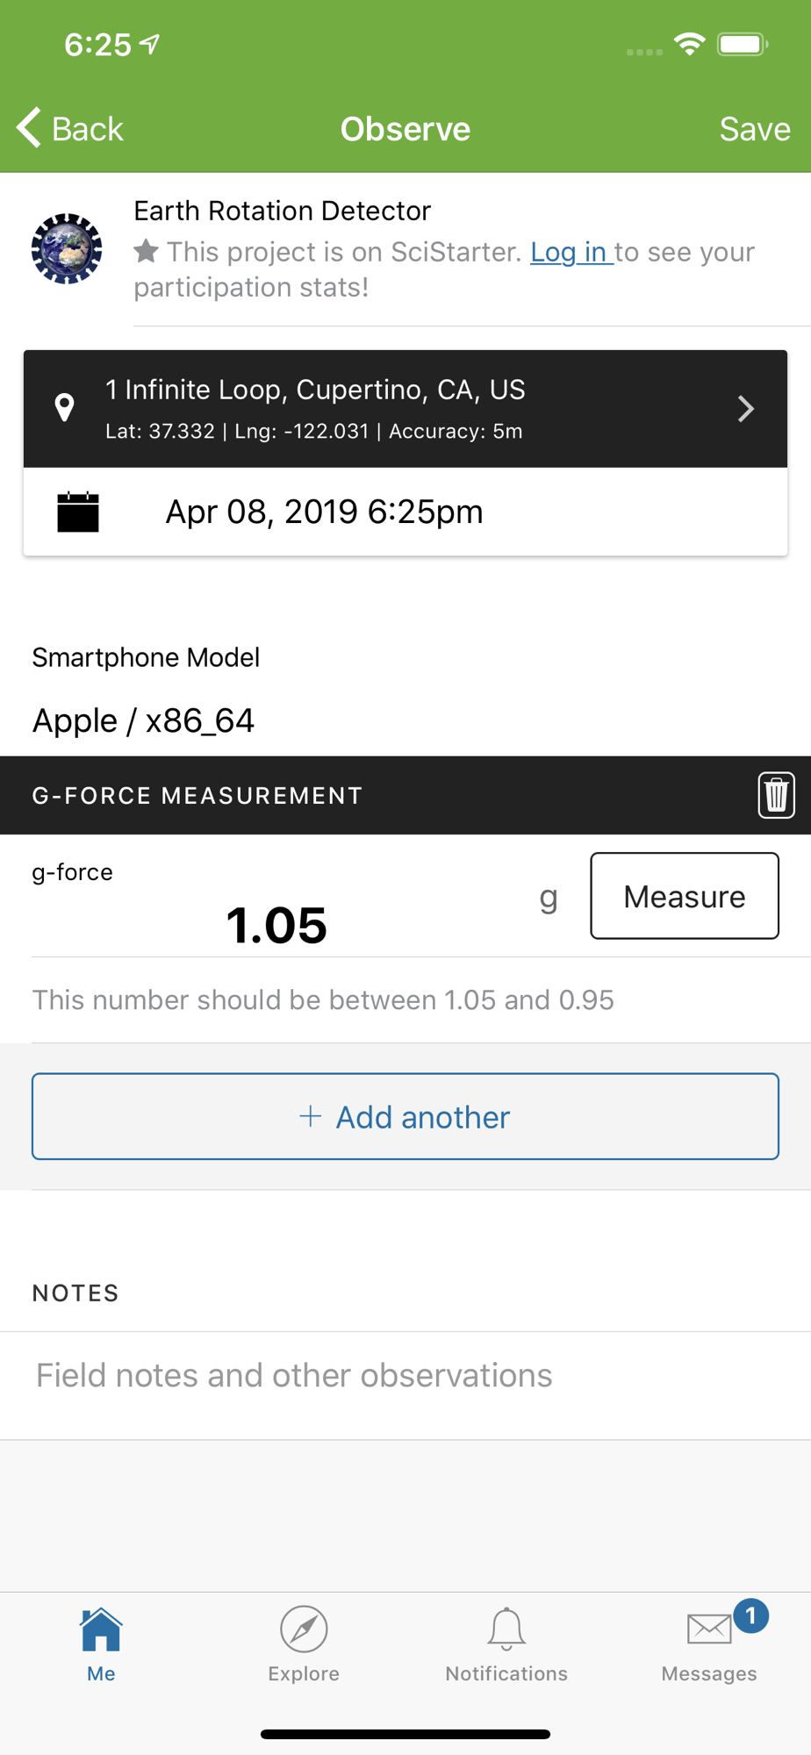Go back using the Back chevron
811x1755 pixels.
(29, 128)
